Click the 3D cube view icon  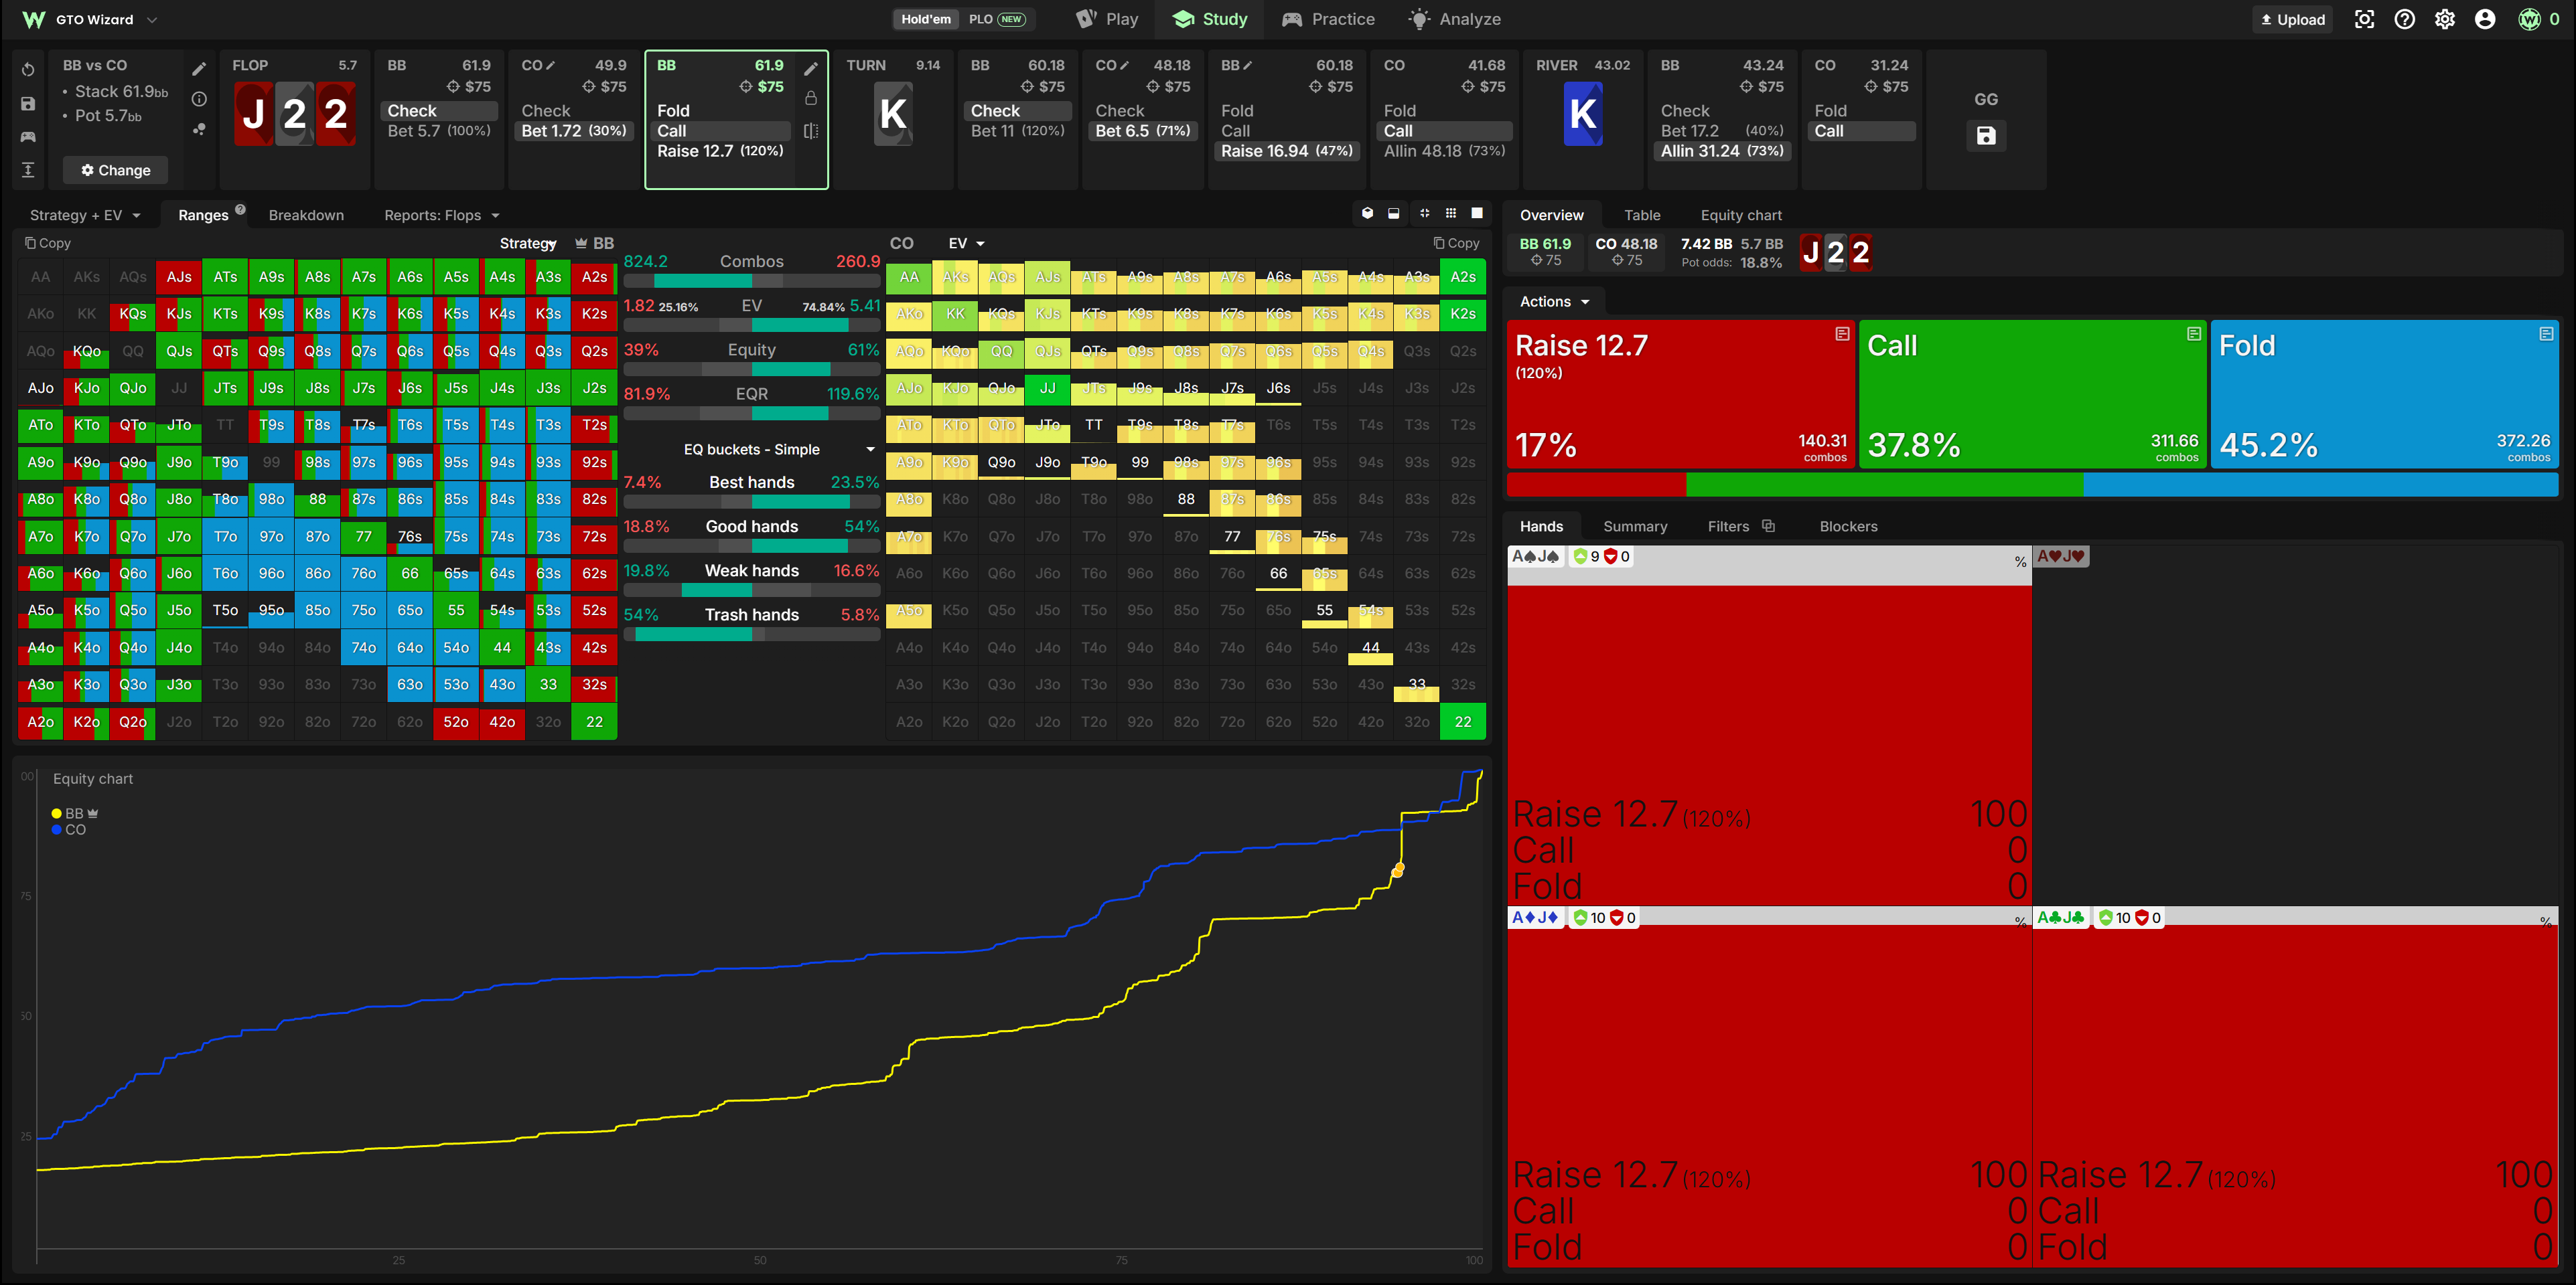click(1367, 213)
